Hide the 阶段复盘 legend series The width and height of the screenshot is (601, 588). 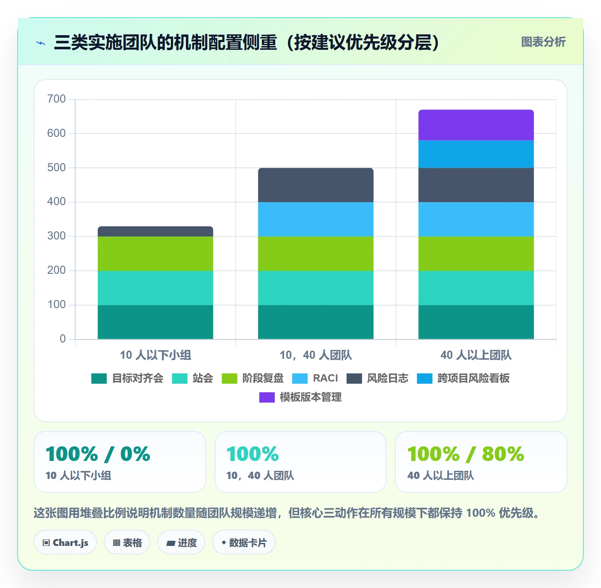253,379
